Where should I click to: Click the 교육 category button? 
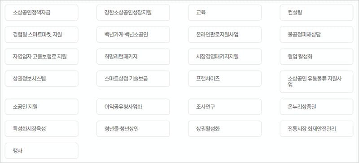[225, 13]
